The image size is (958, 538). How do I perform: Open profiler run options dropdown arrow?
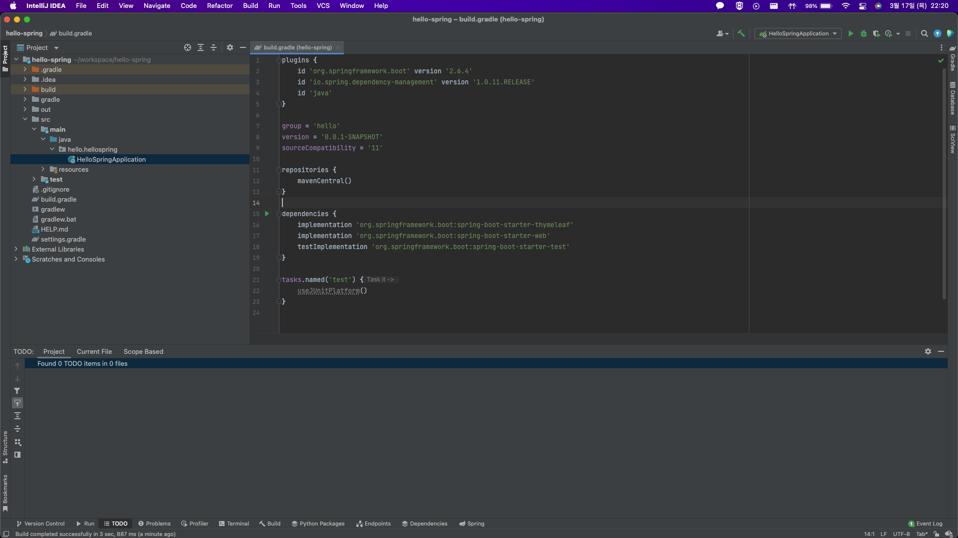[x=898, y=34]
